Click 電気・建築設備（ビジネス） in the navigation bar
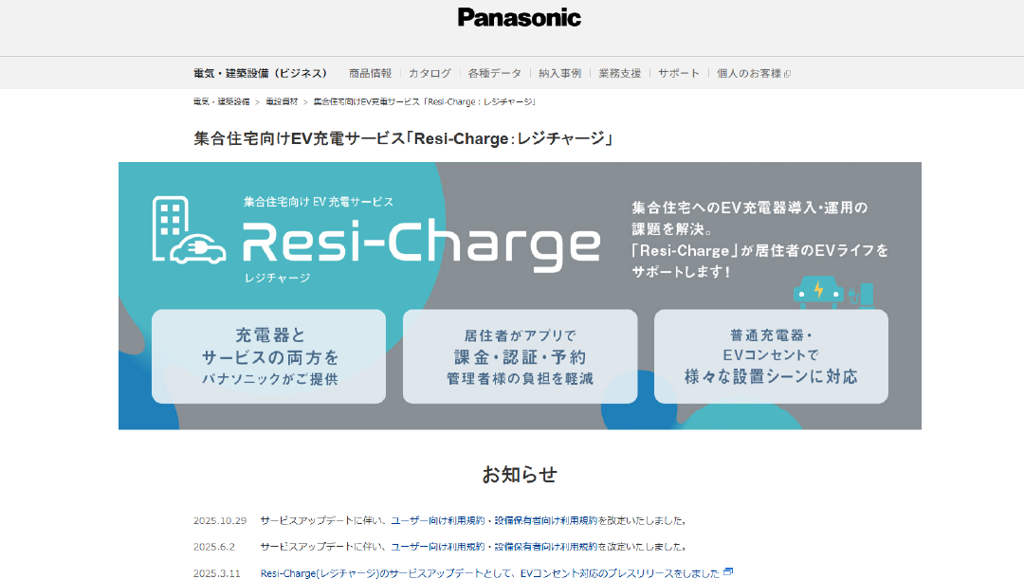Screen dimensions: 1024x579 258,72
